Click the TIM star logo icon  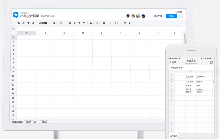pyautogui.click(x=16, y=15)
